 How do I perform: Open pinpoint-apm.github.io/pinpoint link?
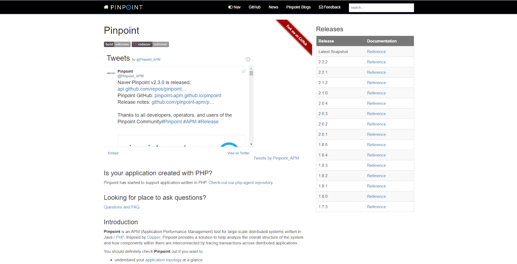click(188, 95)
